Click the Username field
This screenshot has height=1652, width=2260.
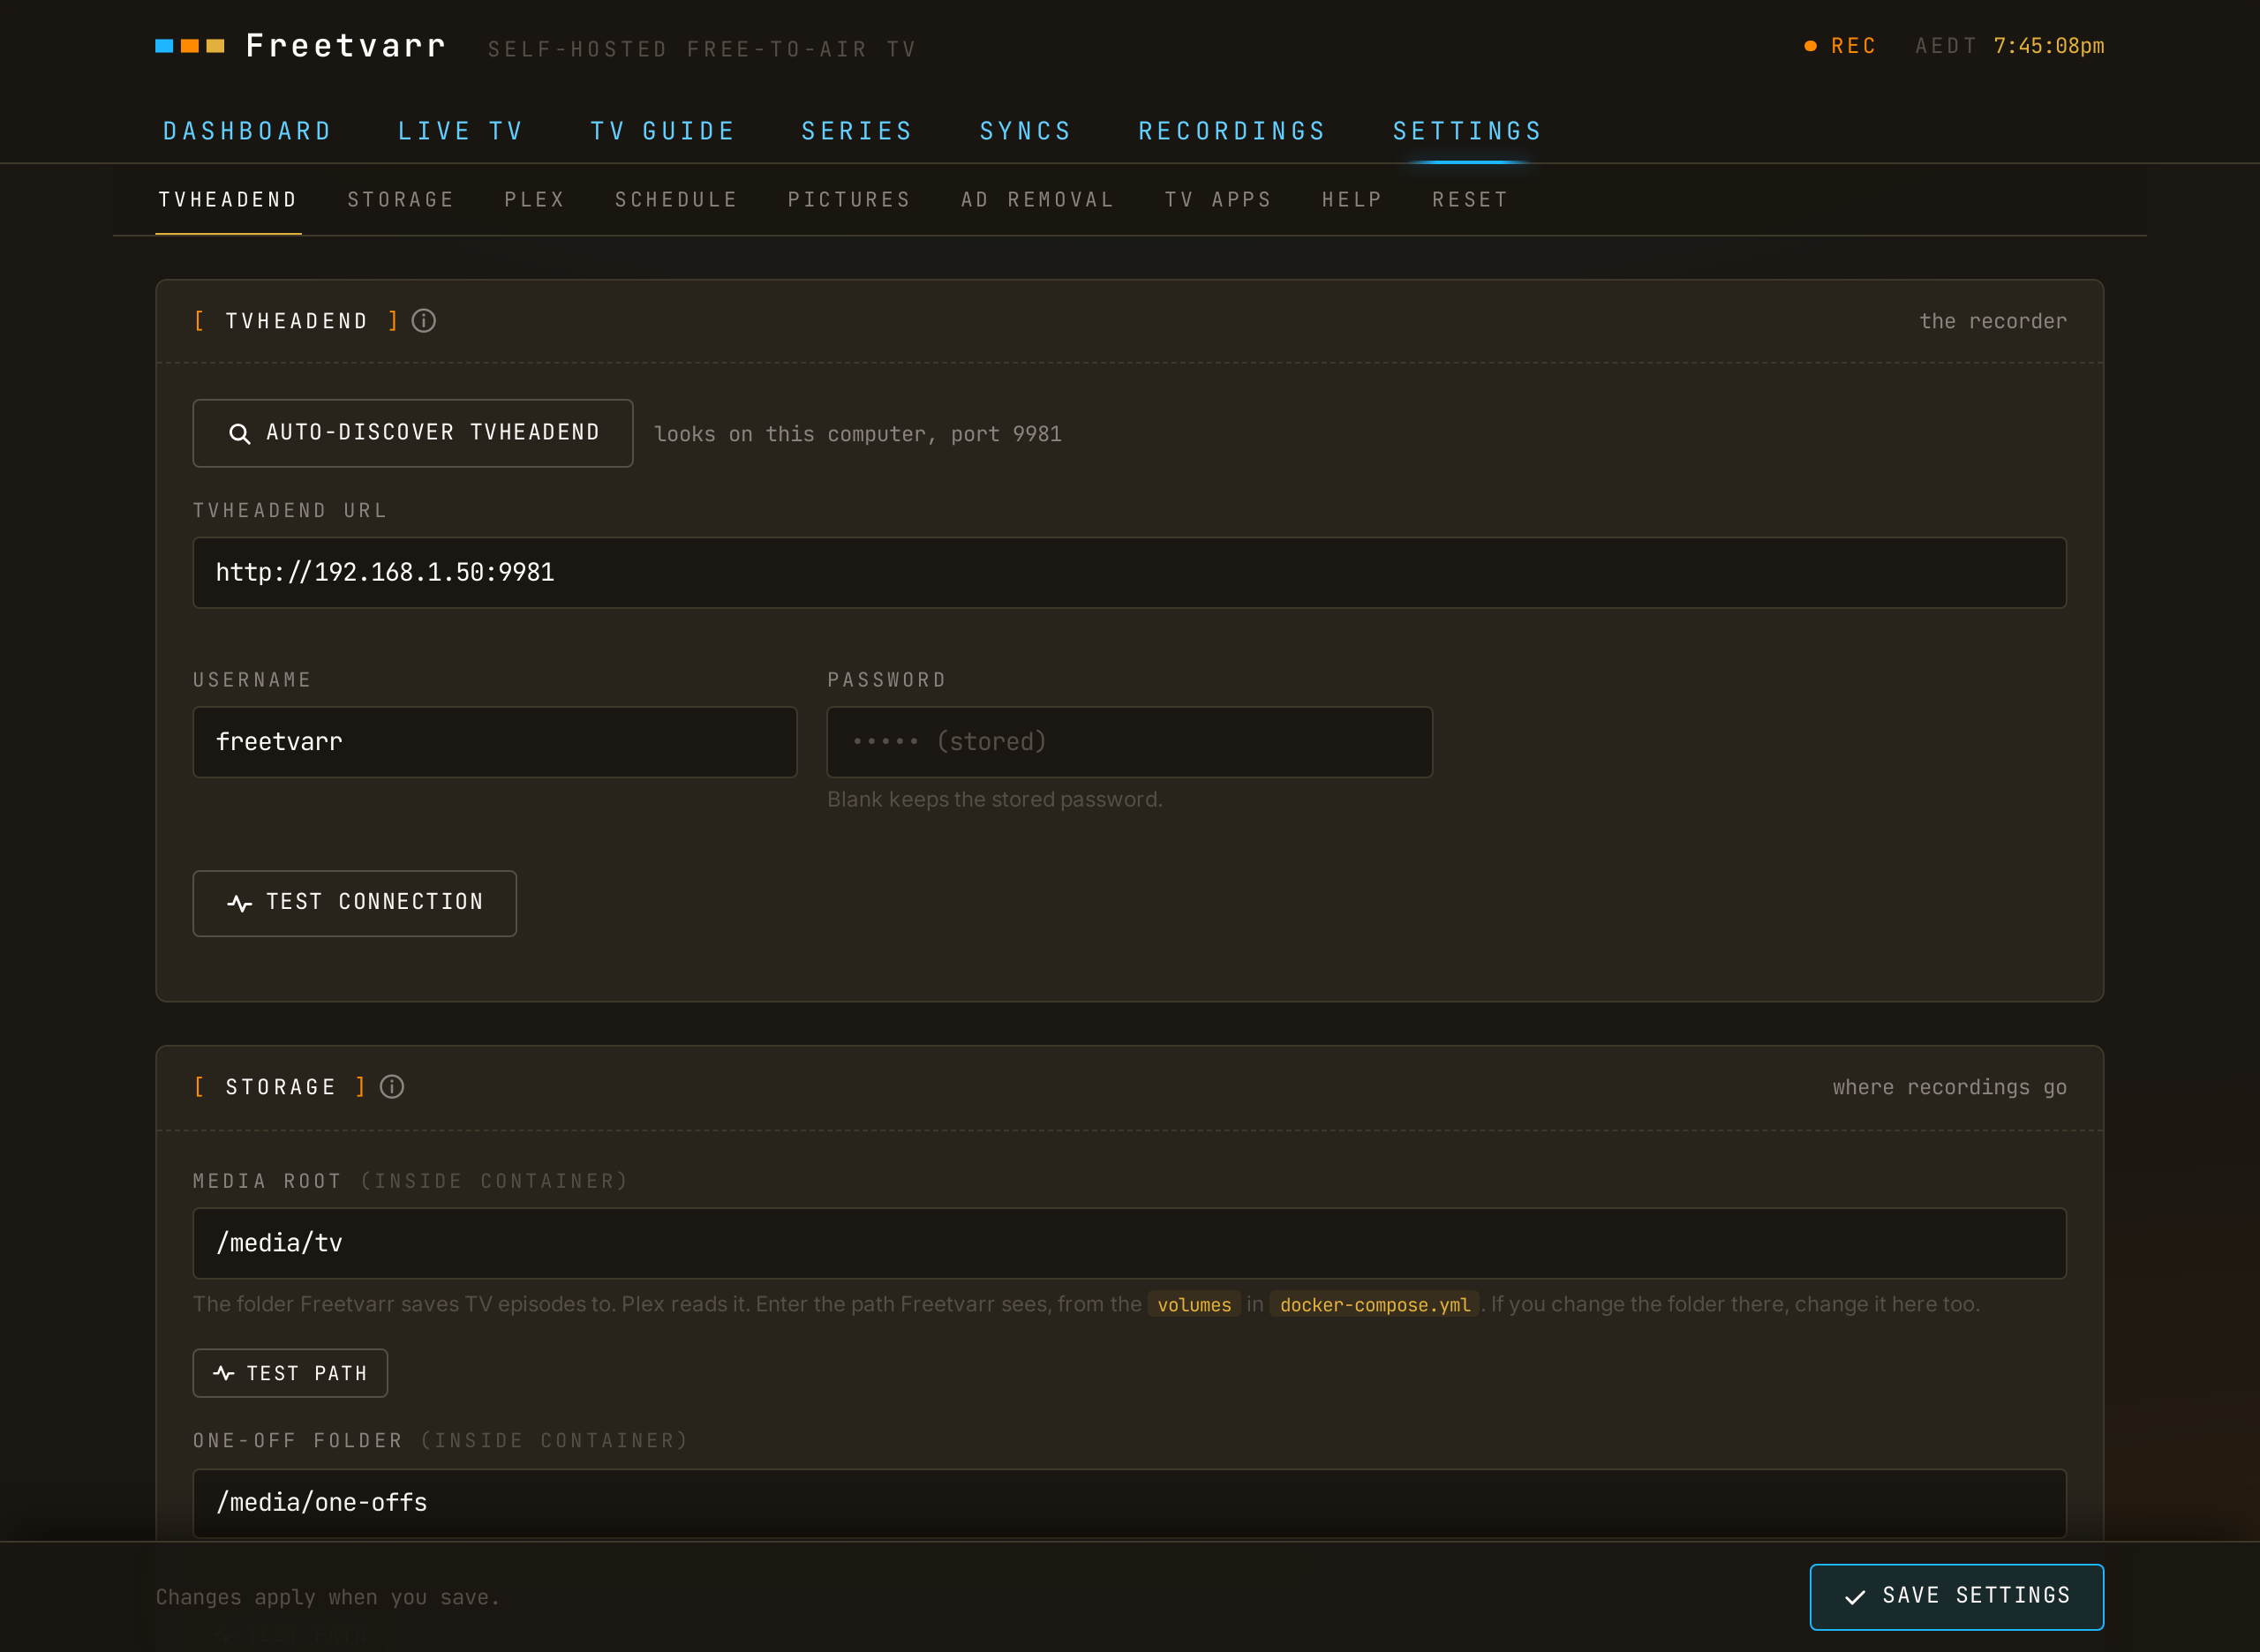(495, 742)
